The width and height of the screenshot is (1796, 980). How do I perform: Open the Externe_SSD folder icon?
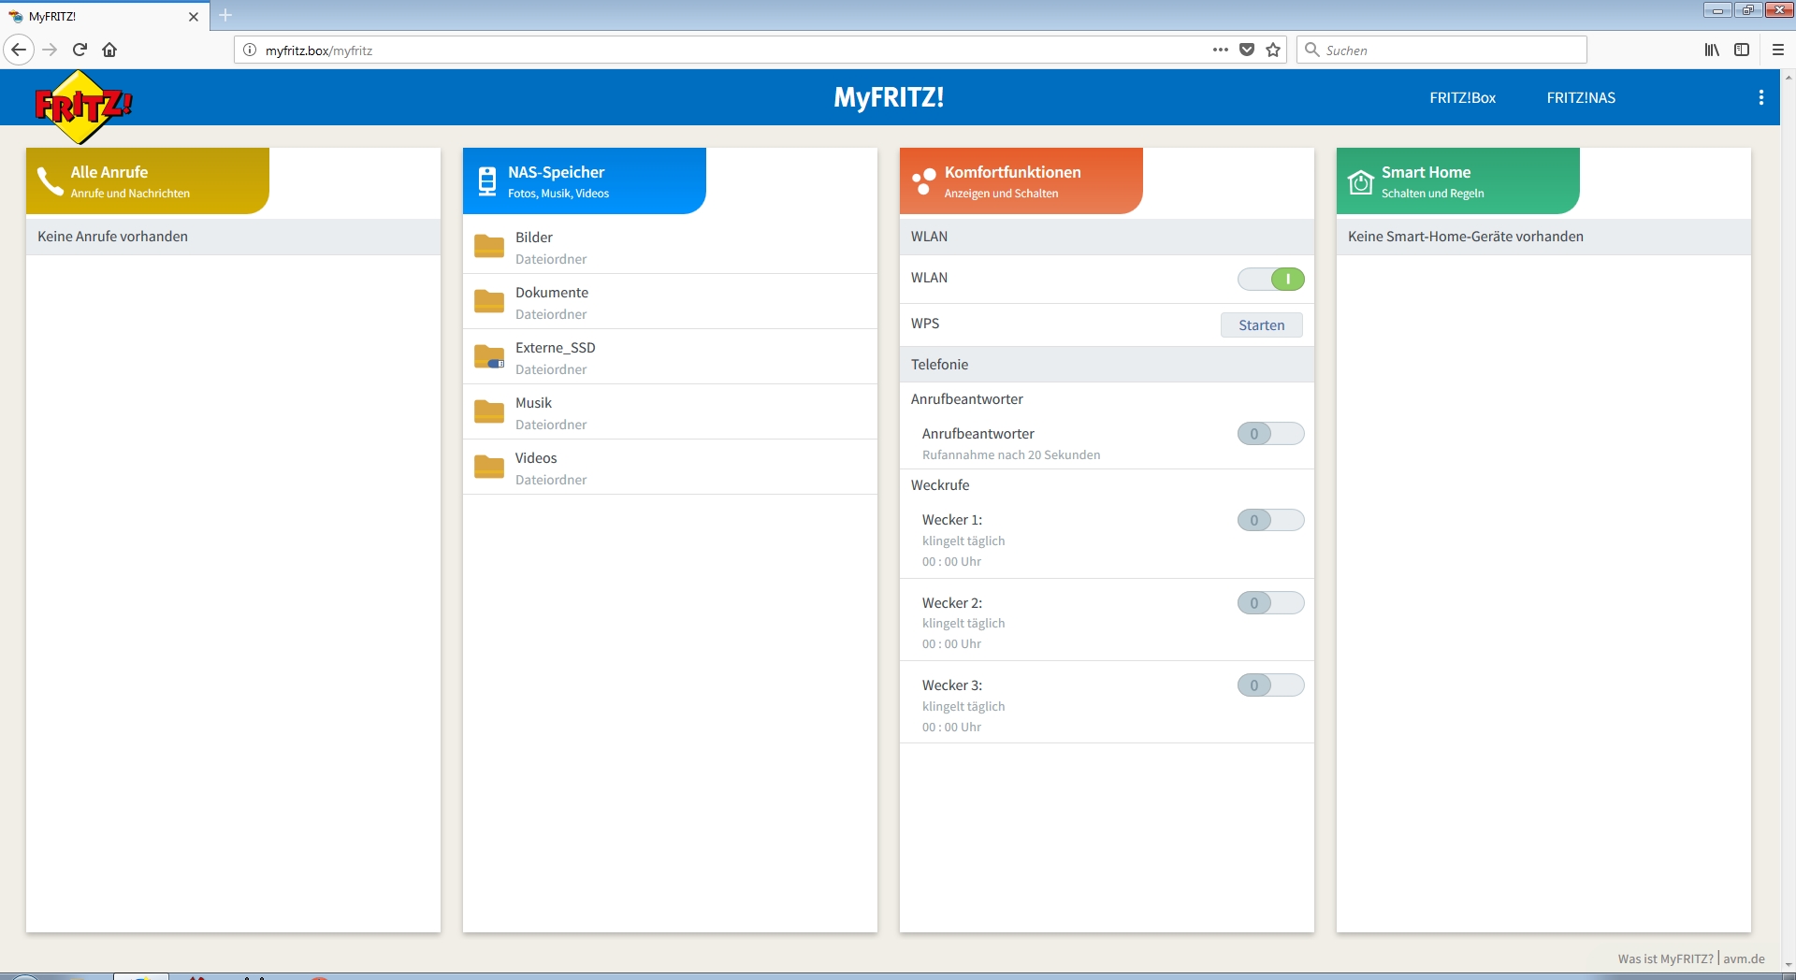coord(488,357)
